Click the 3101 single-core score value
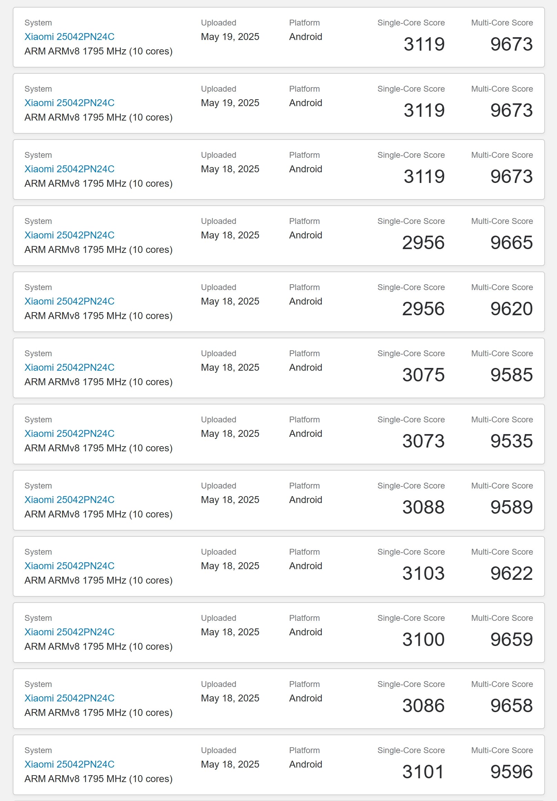Viewport: 557px width, 801px height. pyautogui.click(x=423, y=772)
